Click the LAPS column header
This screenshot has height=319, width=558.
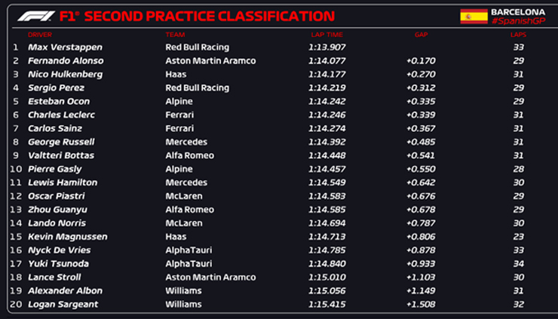coord(517,35)
